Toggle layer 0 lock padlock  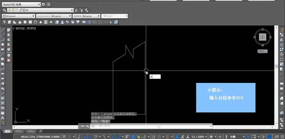click(21, 10)
